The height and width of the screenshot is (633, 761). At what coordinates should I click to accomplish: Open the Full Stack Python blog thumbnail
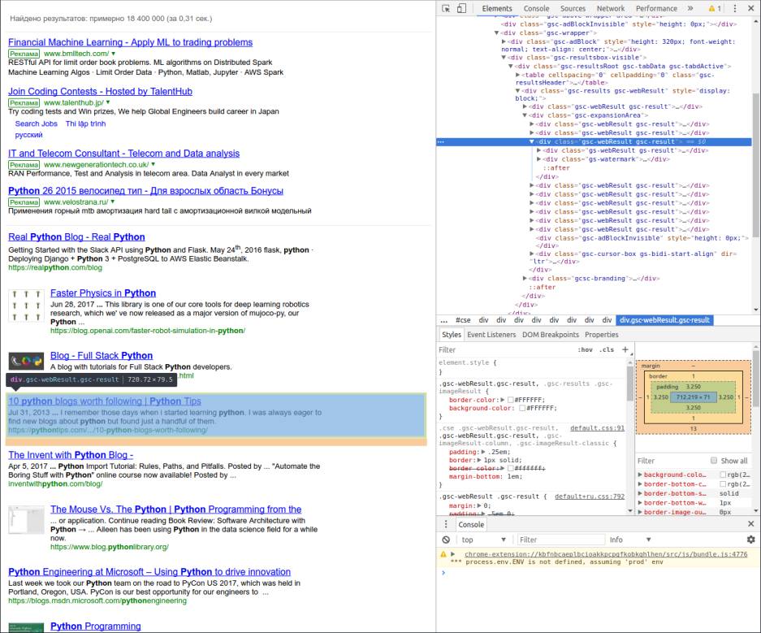26,361
